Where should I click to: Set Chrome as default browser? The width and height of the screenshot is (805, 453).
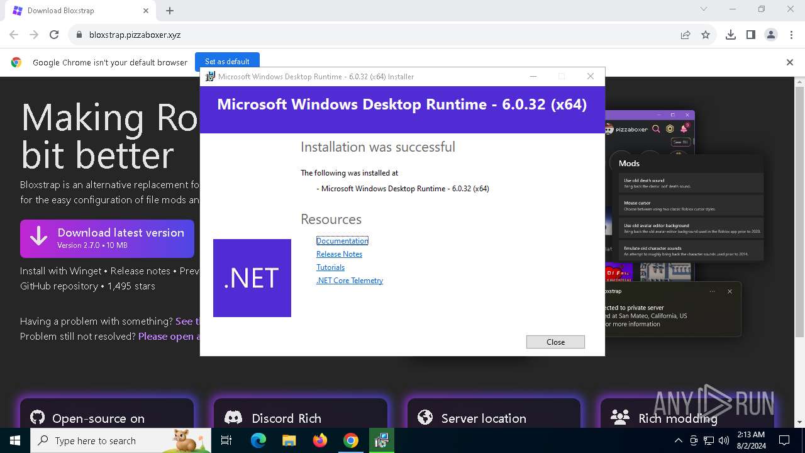click(x=227, y=62)
